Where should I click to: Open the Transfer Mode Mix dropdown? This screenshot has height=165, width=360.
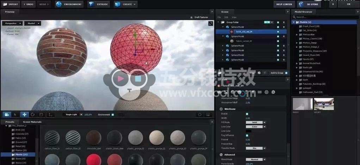(255, 148)
